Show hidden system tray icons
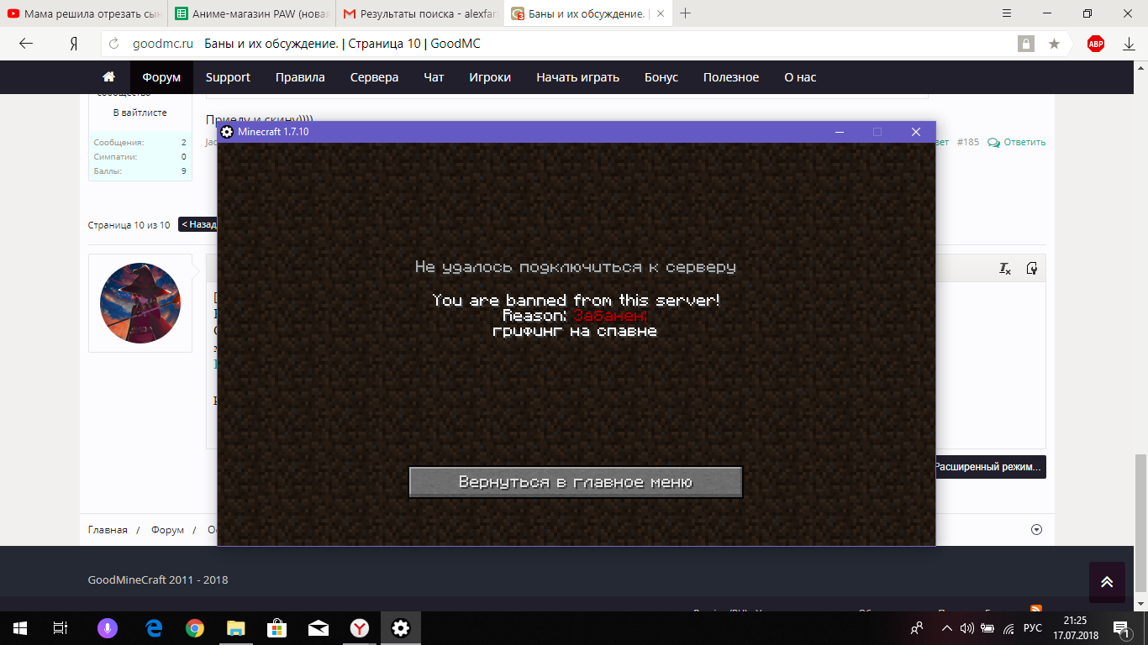This screenshot has height=645, width=1148. [947, 628]
